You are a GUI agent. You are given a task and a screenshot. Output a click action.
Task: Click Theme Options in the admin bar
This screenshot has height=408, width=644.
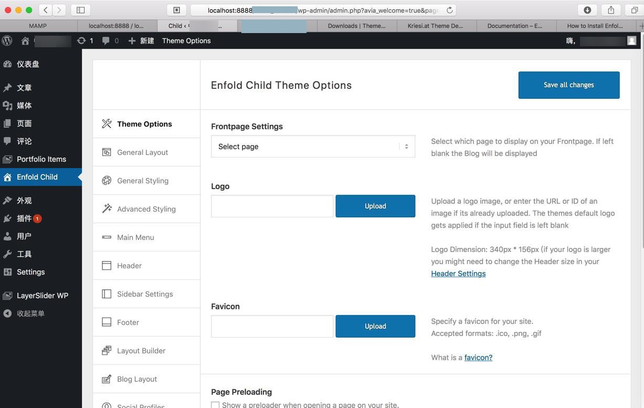[x=186, y=40]
